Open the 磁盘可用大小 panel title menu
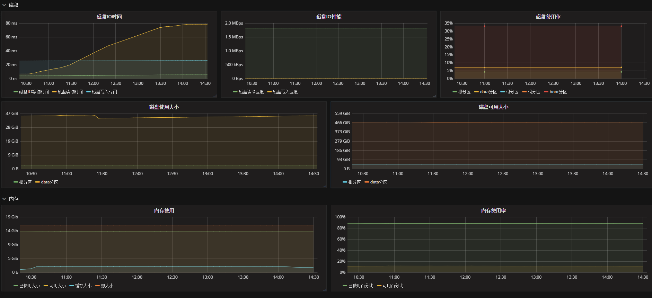The width and height of the screenshot is (652, 298). [x=493, y=107]
